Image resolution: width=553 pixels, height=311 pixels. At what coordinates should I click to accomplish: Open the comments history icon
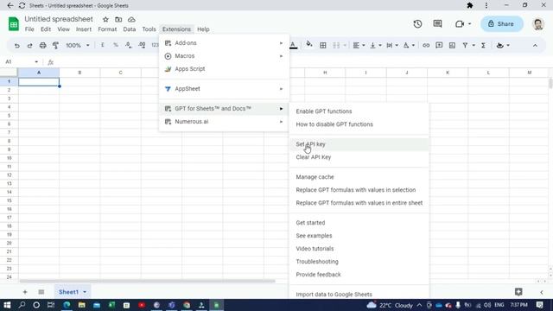pyautogui.click(x=437, y=23)
